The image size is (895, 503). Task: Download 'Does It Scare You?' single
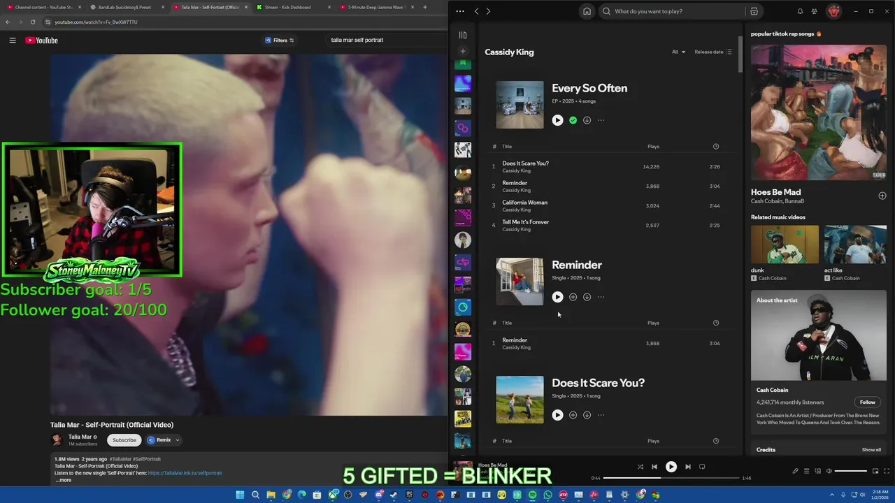pos(587,415)
